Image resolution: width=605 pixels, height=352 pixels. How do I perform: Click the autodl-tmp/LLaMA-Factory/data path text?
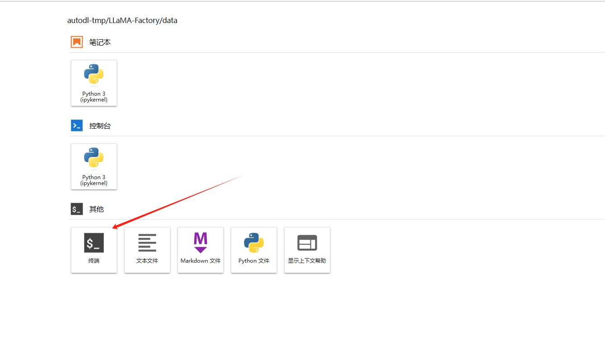122,20
